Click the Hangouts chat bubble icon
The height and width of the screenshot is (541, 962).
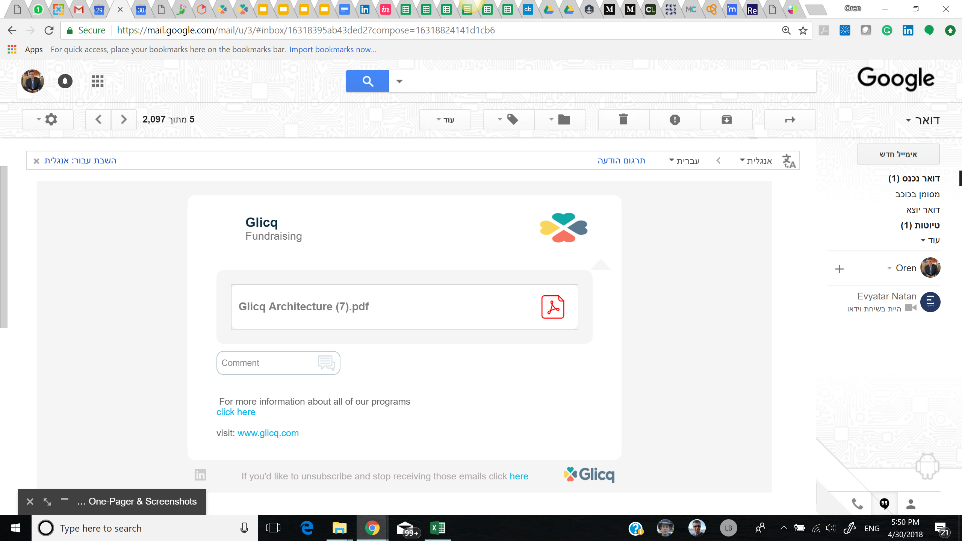[884, 503]
